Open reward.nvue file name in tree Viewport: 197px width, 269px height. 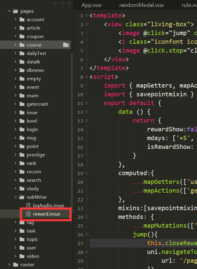(47, 214)
